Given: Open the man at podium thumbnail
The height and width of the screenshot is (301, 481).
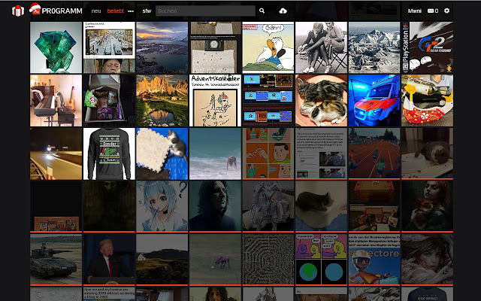Looking at the screenshot, I should click(x=109, y=260).
